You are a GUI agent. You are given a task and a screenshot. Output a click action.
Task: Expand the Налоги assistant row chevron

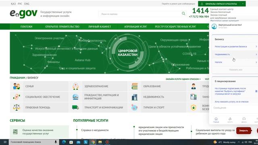(256, 62)
